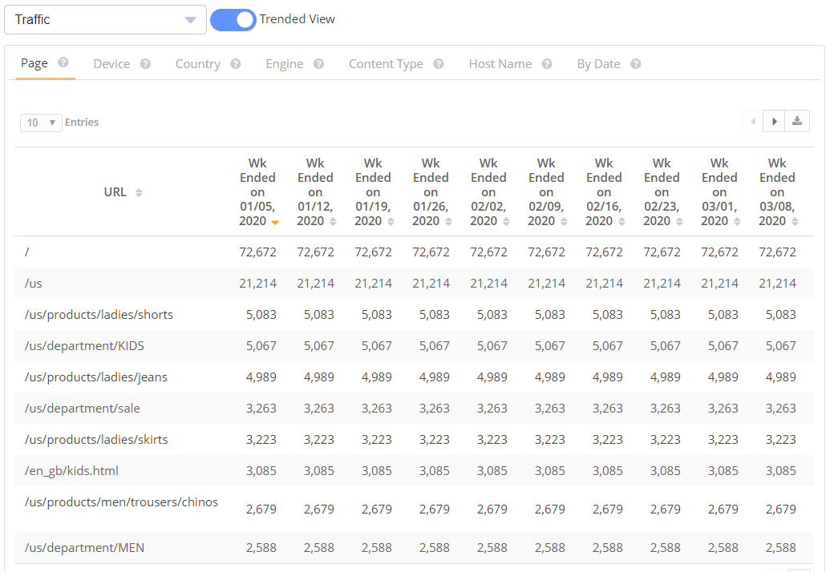Image resolution: width=830 pixels, height=572 pixels.
Task: Click help icon next to Device
Action: pyautogui.click(x=145, y=64)
